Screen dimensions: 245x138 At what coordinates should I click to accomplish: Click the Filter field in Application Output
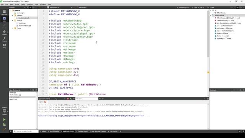click(x=87, y=99)
